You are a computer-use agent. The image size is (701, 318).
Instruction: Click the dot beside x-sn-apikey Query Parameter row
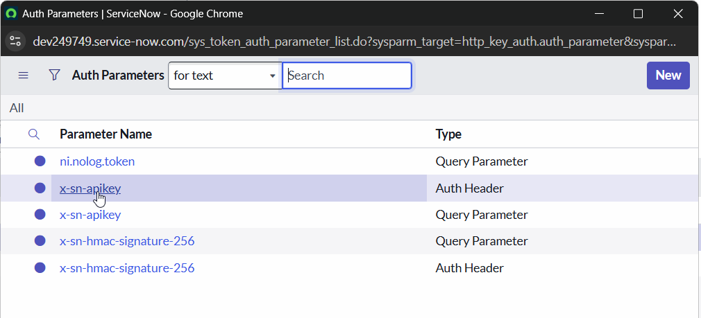click(x=40, y=215)
